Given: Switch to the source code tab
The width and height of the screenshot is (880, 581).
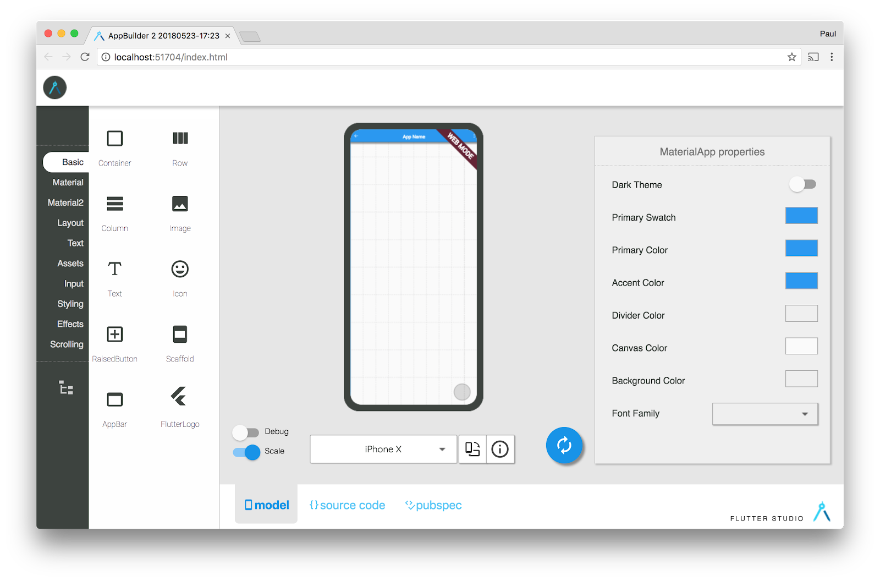Looking at the screenshot, I should [x=347, y=505].
